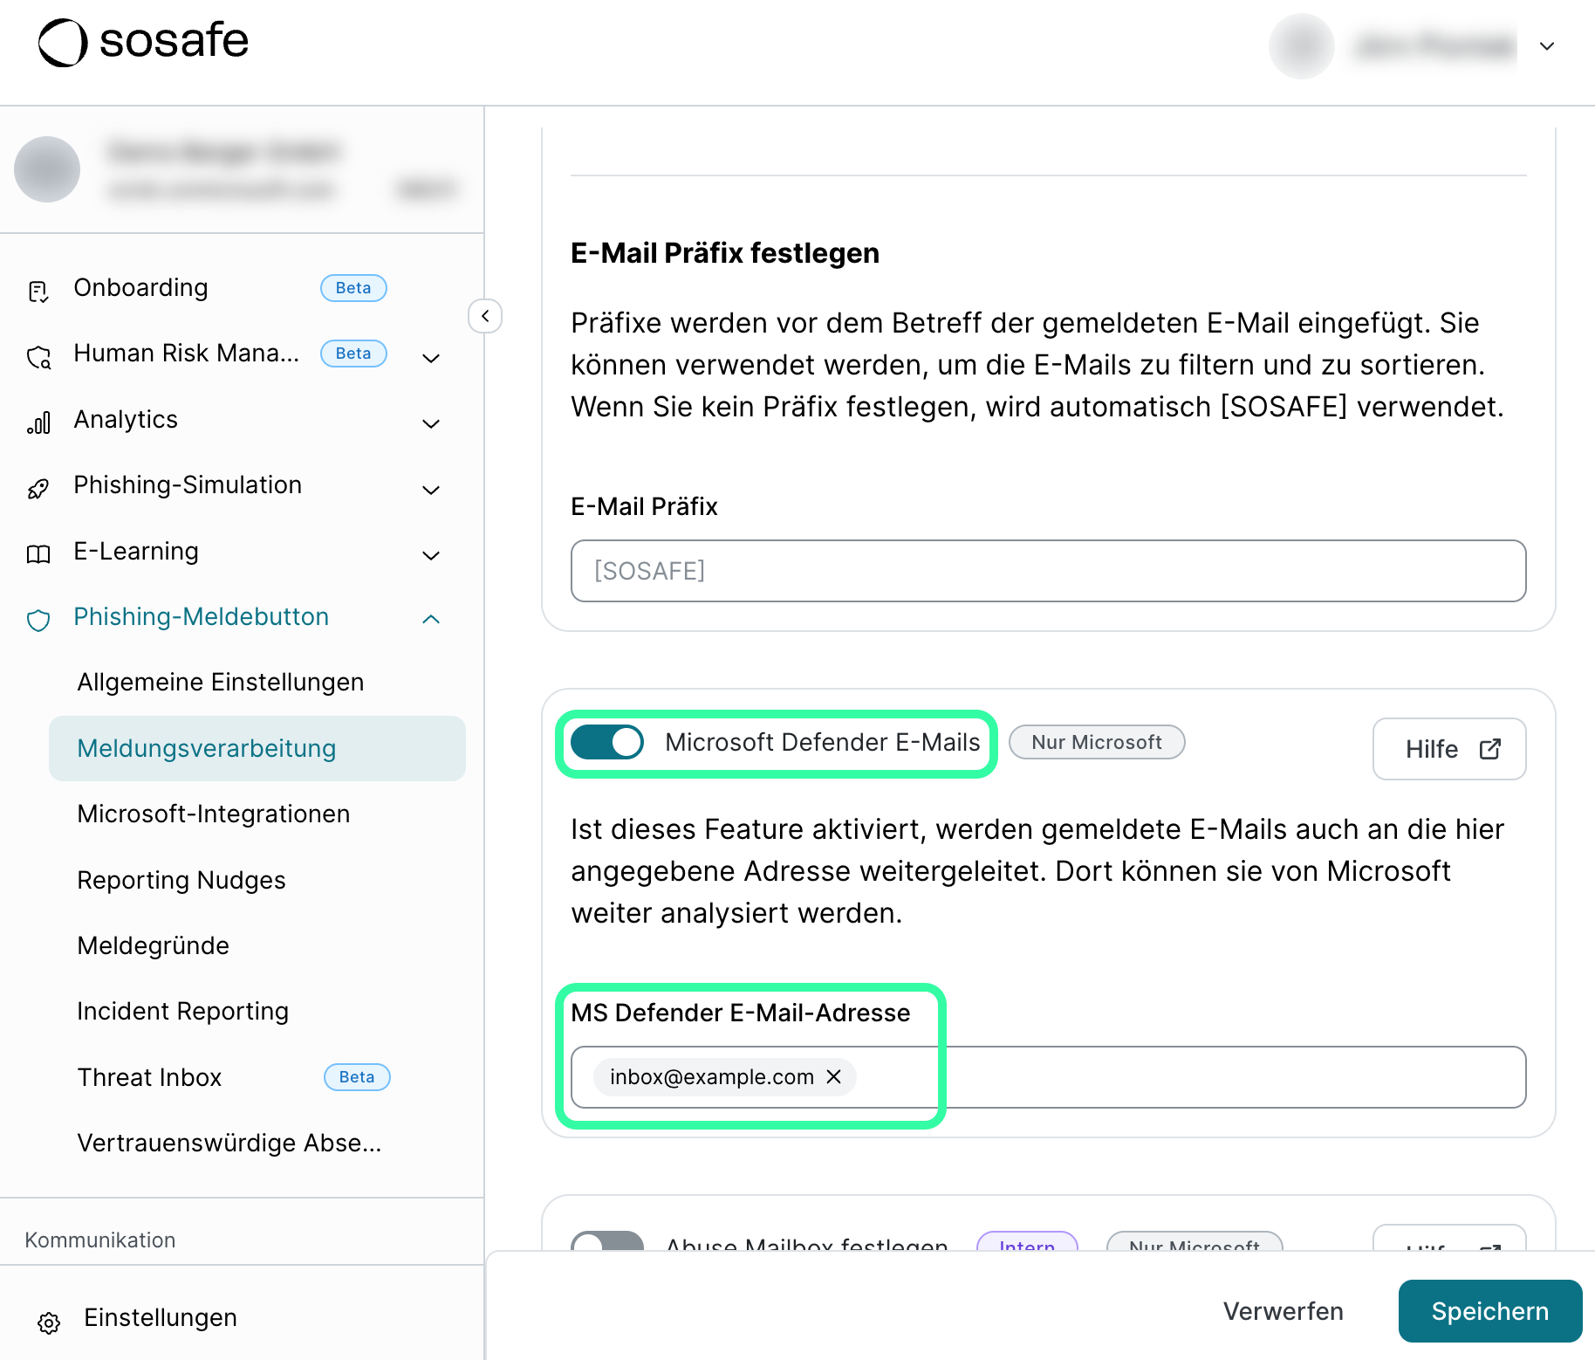This screenshot has height=1360, width=1595.
Task: Collapse the Phishing-Meldebutton submenu chevron
Action: click(431, 619)
